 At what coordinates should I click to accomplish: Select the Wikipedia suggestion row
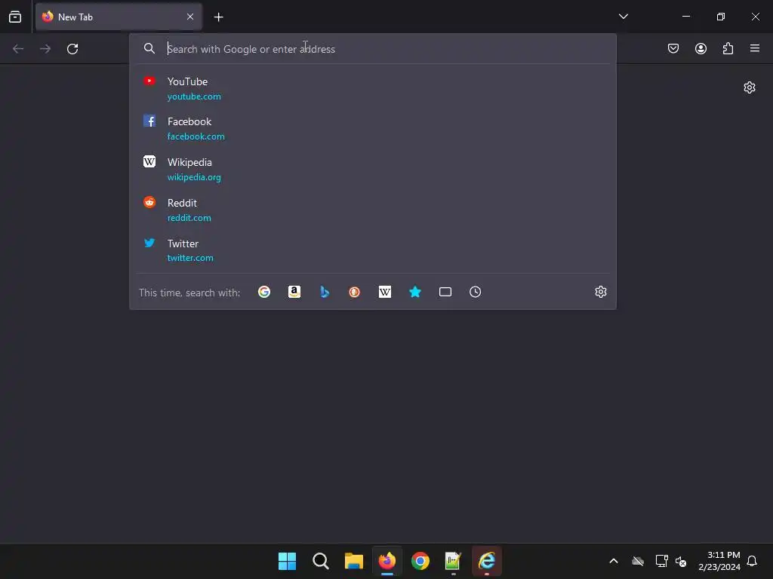point(373,169)
